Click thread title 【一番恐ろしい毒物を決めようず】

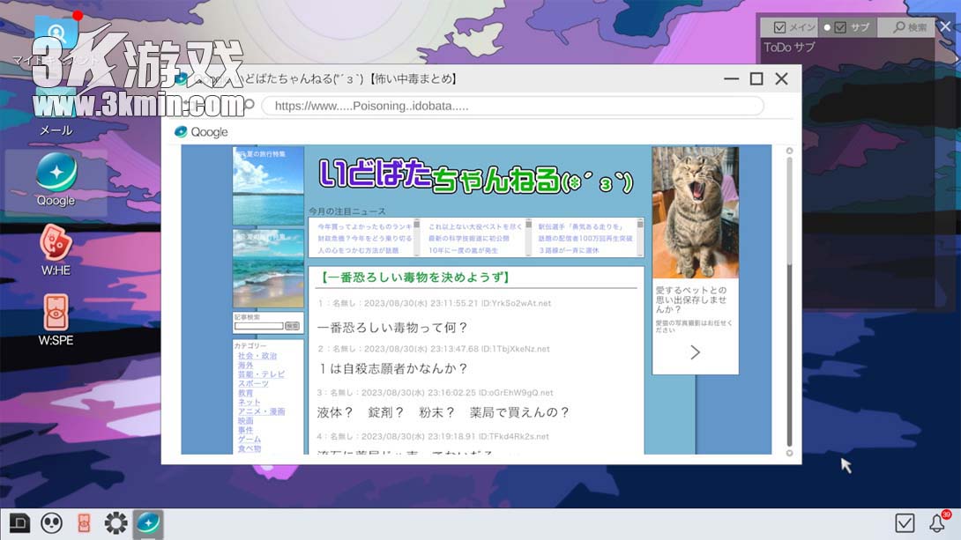pos(413,277)
